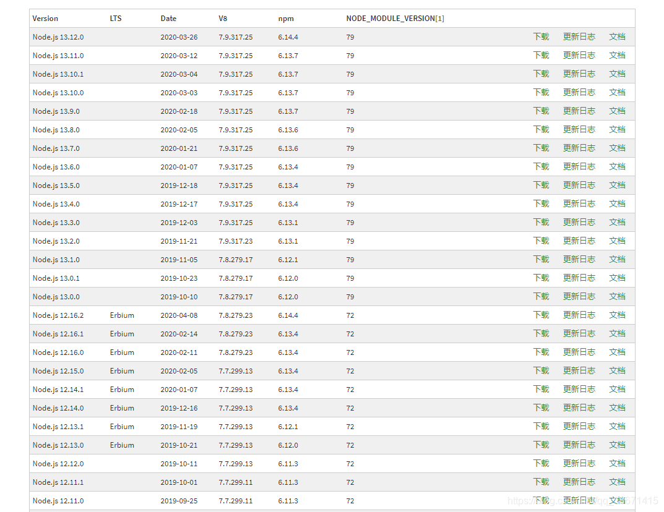This screenshot has height=512, width=664.
Task: View changelog for Node.js 13.5.0
Action: coord(579,186)
